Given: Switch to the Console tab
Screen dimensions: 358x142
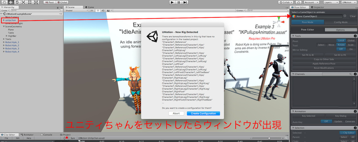Looking at the screenshot, I should [46, 135].
